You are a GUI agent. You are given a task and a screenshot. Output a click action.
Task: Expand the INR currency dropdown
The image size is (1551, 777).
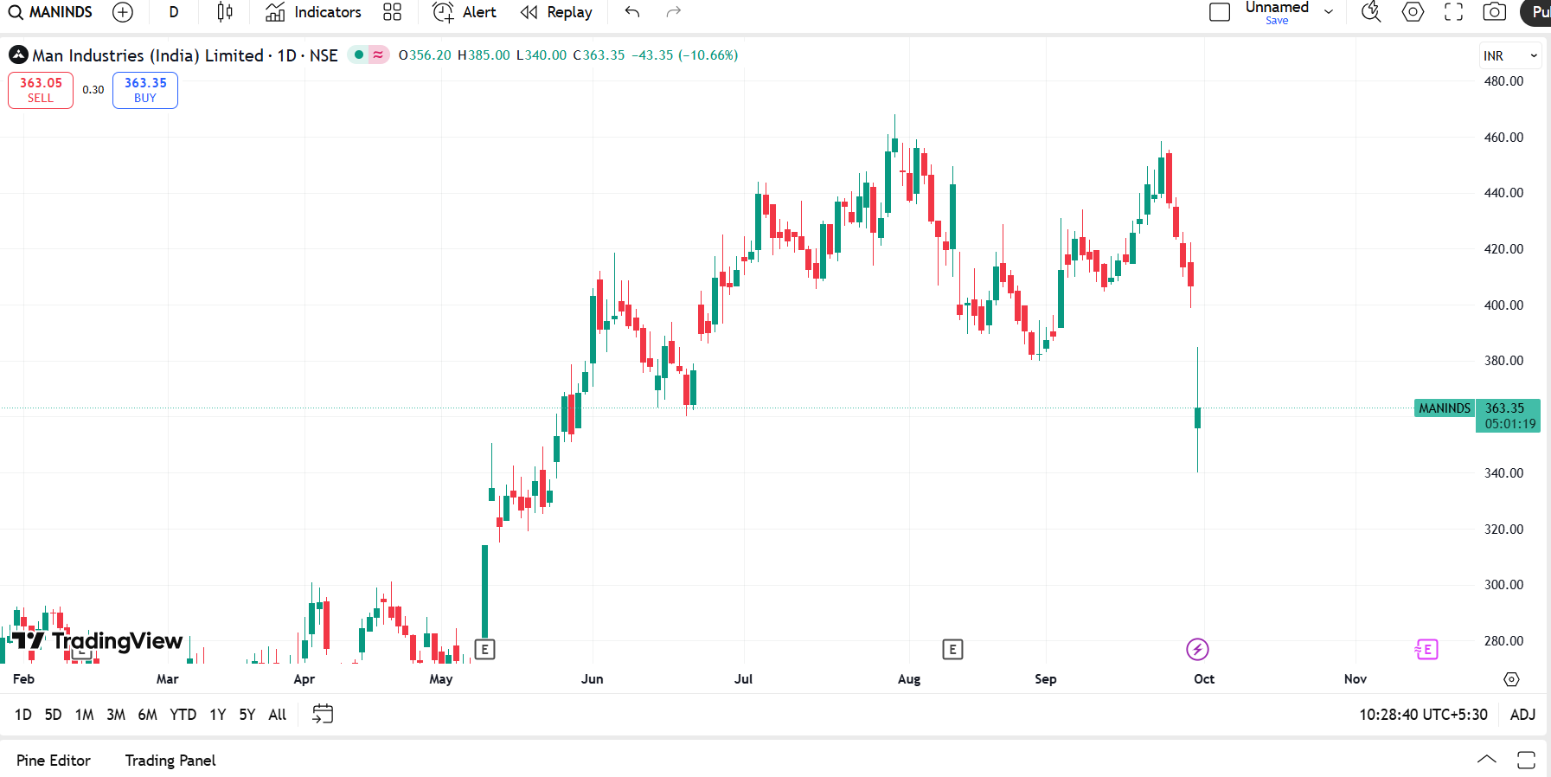click(x=1509, y=55)
